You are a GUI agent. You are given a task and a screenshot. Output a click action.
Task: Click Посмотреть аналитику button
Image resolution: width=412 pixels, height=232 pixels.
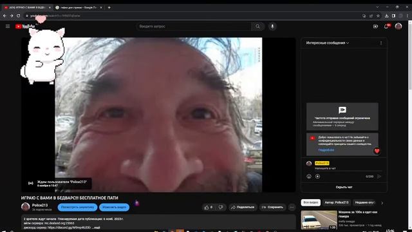(x=77, y=208)
